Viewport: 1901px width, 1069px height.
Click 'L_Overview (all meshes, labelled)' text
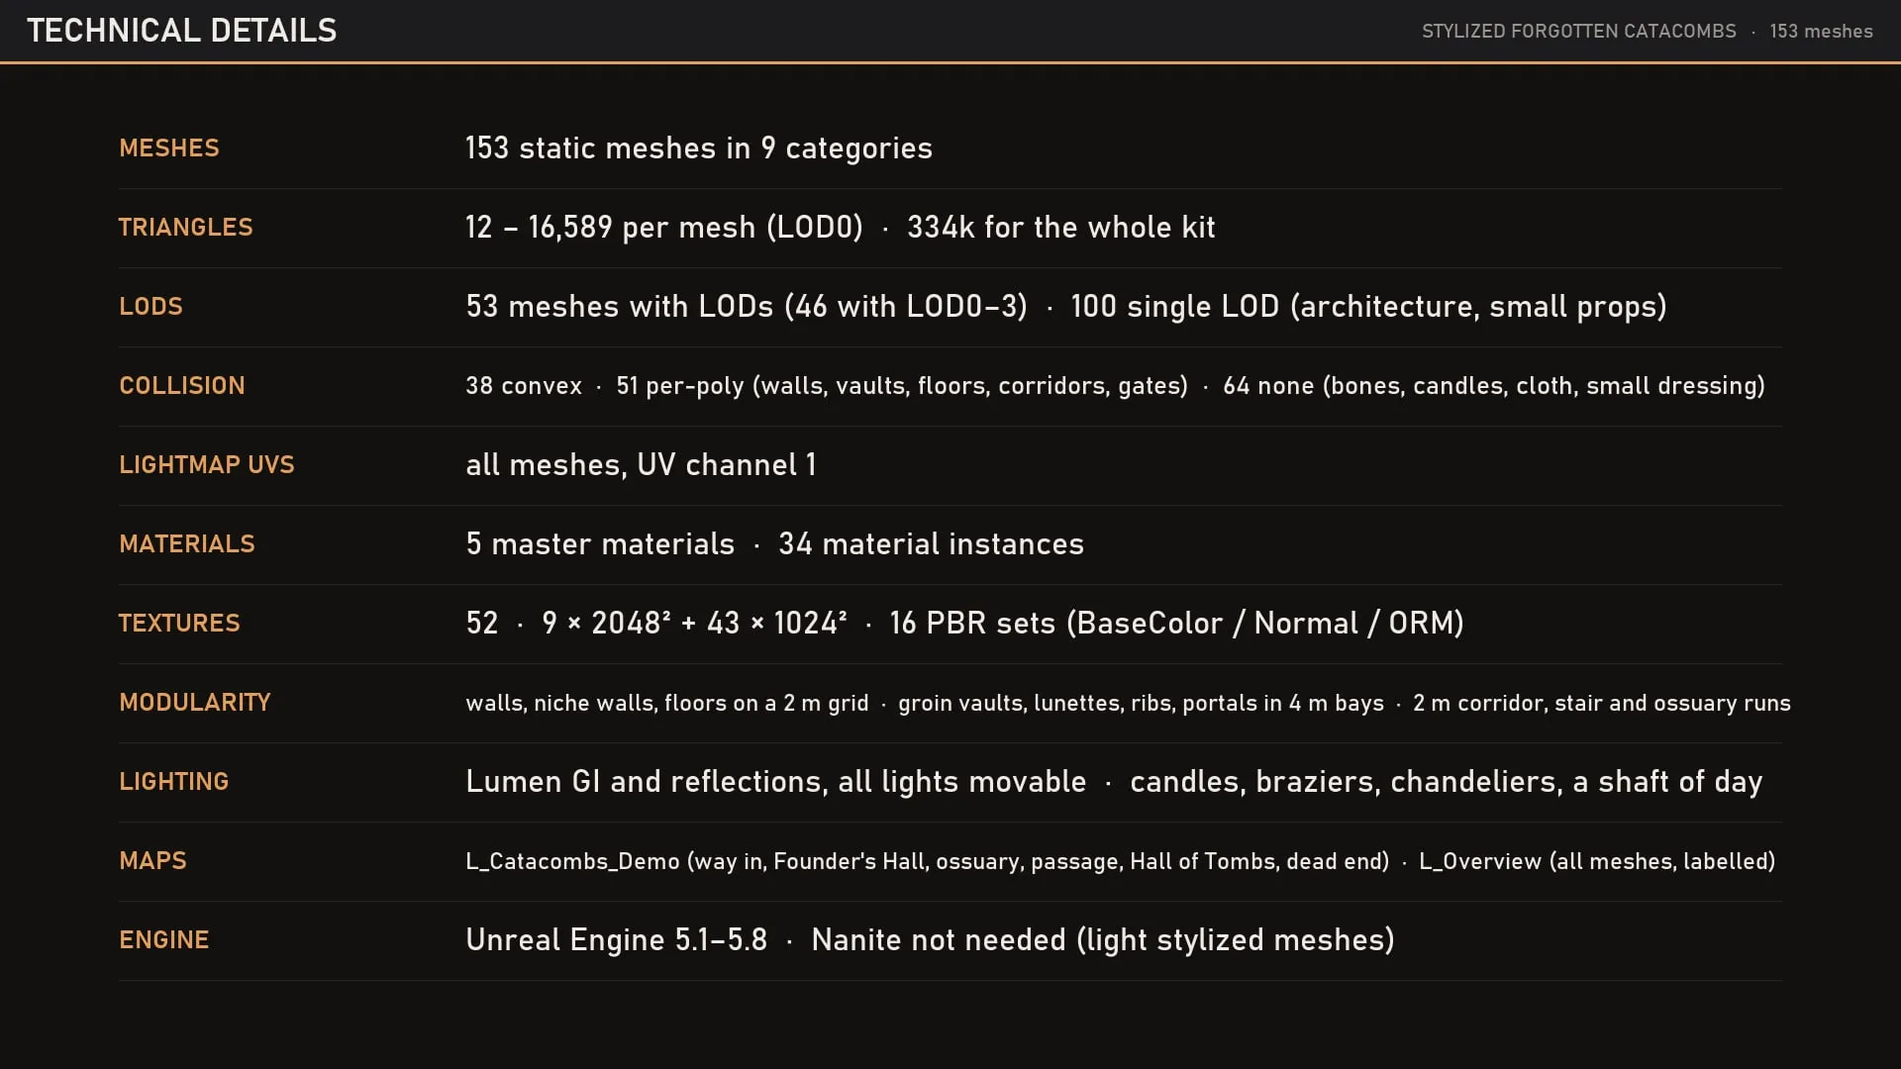1597,861
